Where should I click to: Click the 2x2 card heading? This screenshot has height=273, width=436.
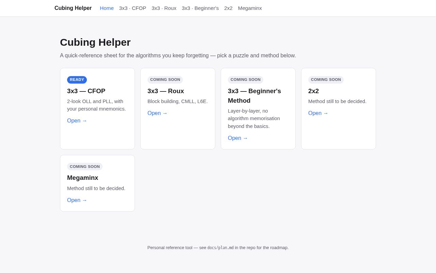(313, 91)
